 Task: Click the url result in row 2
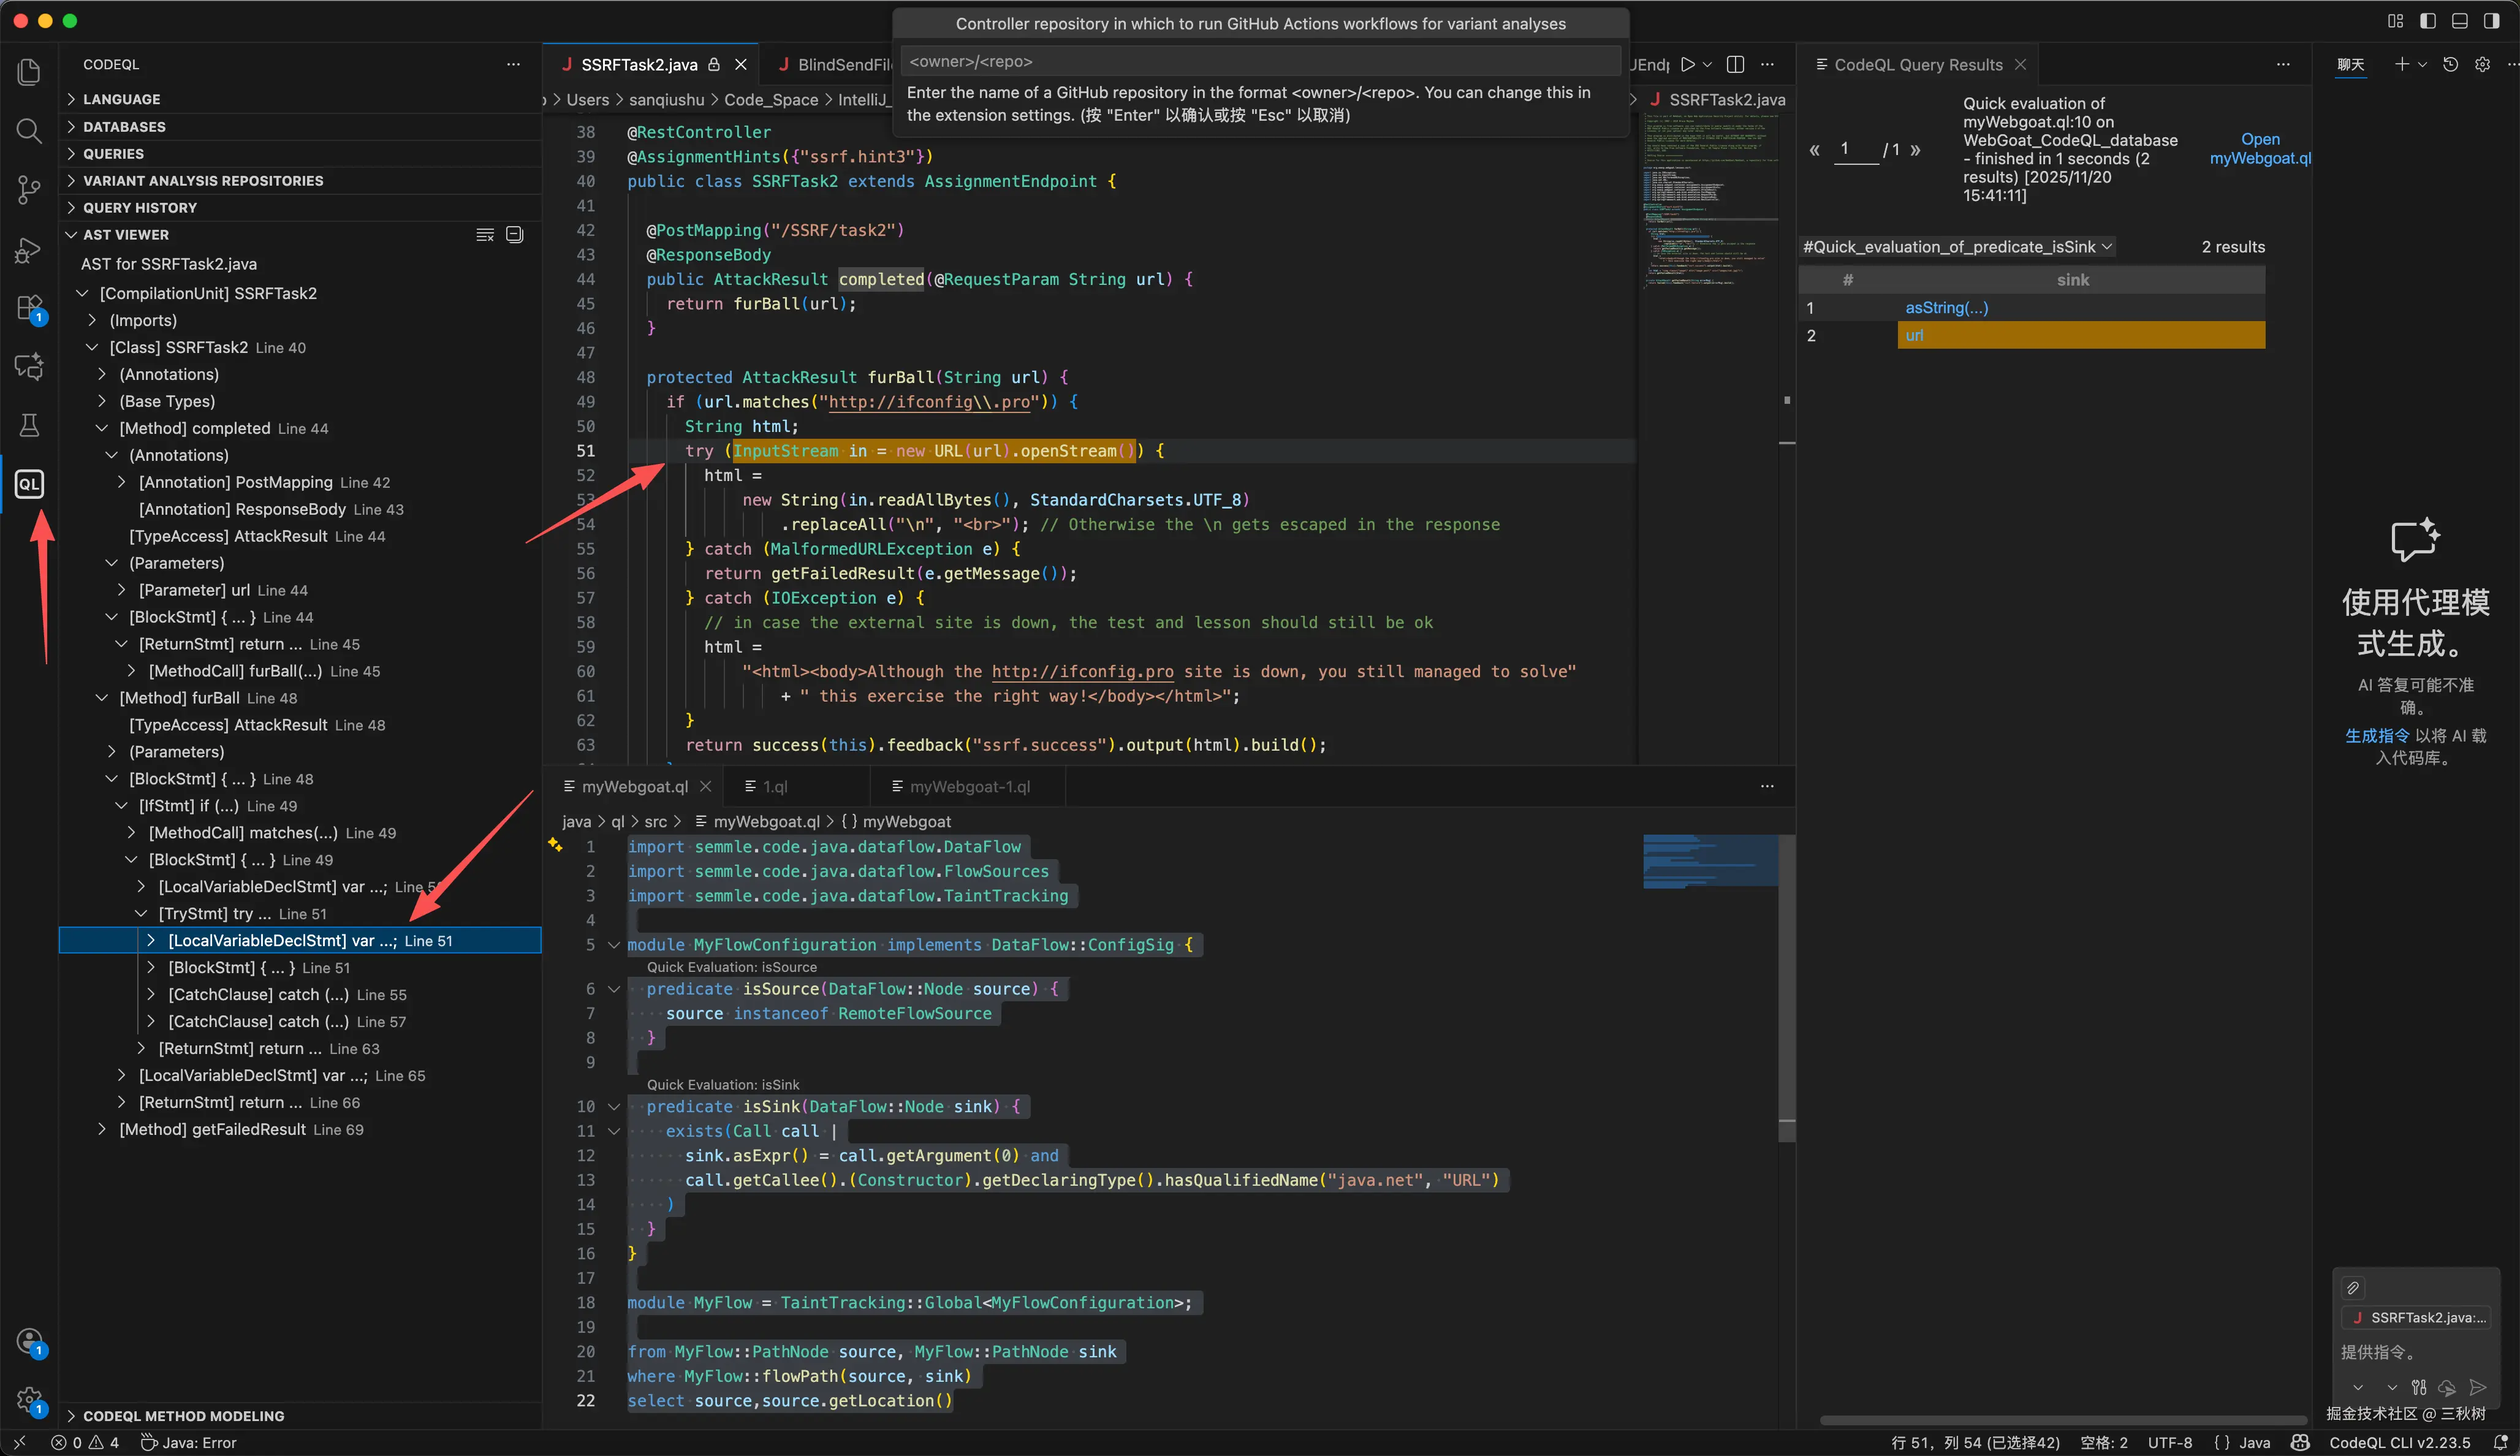[1914, 335]
